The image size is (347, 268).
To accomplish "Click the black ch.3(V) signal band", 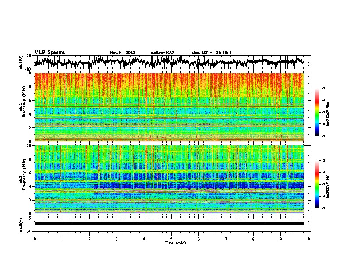I will (169, 224).
